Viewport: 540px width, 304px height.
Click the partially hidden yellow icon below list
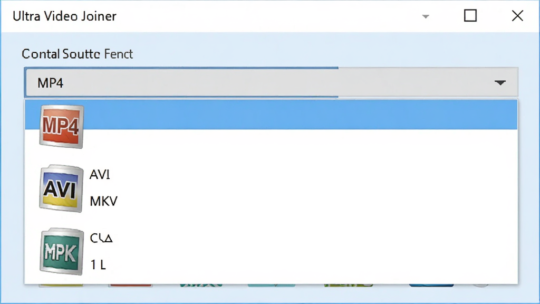click(x=61, y=285)
